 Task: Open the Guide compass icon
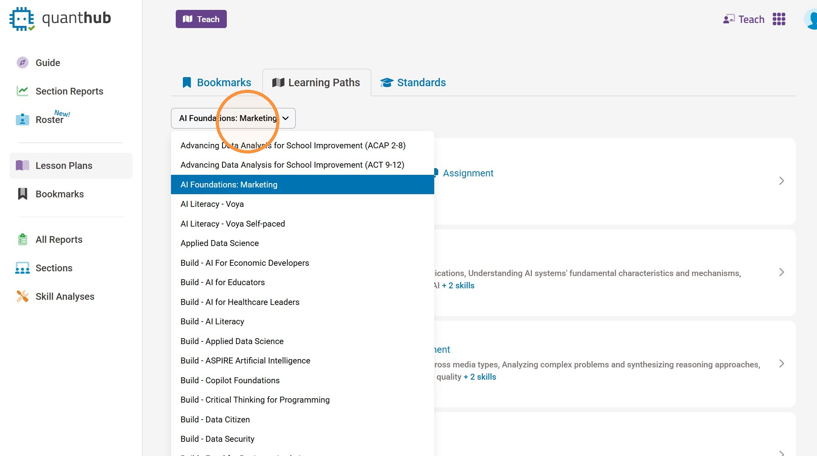pos(23,62)
